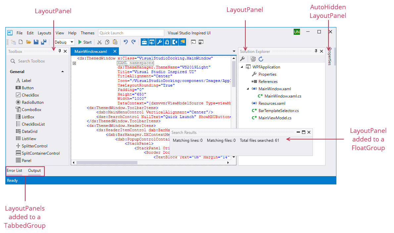
Task: Toggle the Search Results toolbar button
Action: click(x=182, y=42)
